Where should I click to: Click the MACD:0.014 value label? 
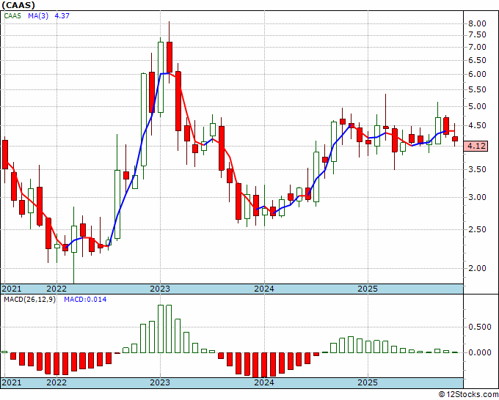(x=85, y=300)
